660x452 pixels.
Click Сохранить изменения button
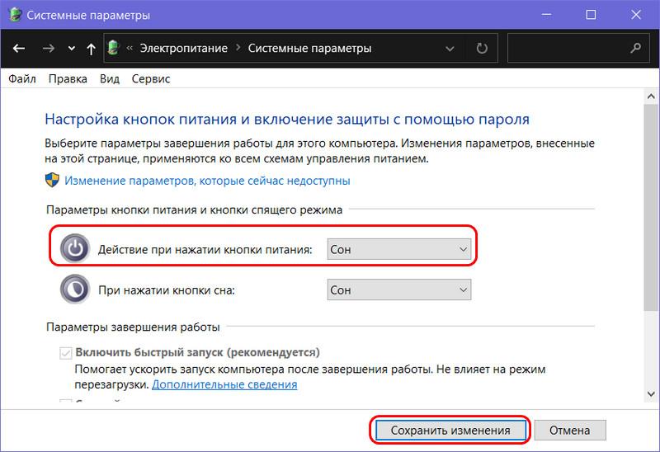[x=450, y=430]
